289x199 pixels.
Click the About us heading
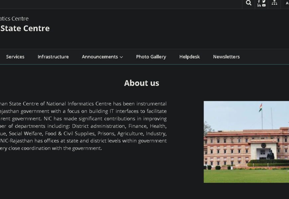[x=142, y=83]
